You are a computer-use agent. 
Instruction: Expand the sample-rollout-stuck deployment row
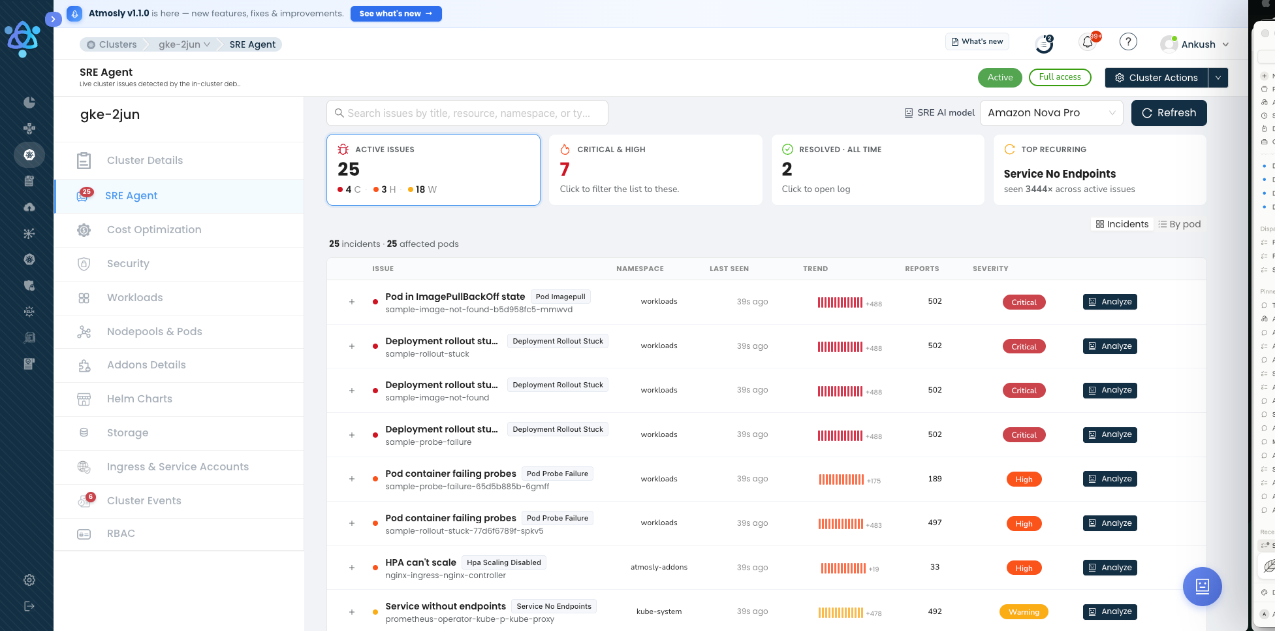coord(352,346)
